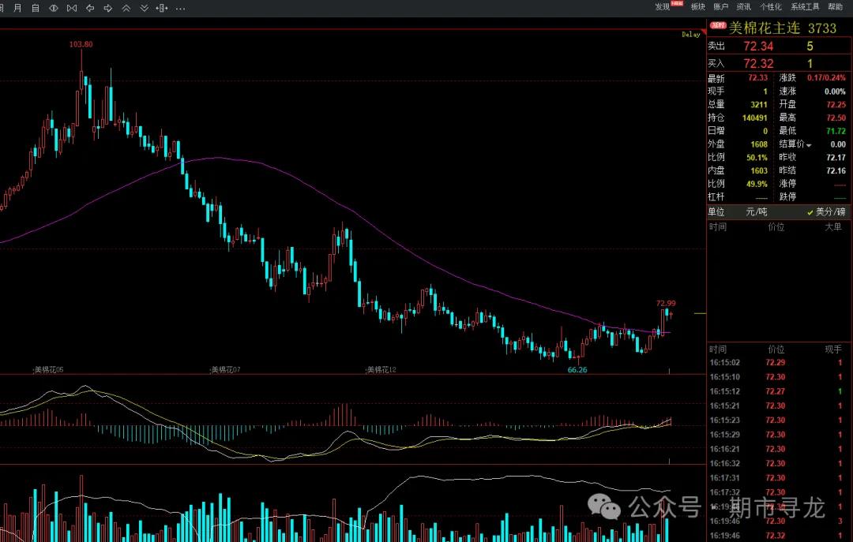The height and width of the screenshot is (542, 853).
Task: Open the 系统工具 menu
Action: (x=805, y=7)
